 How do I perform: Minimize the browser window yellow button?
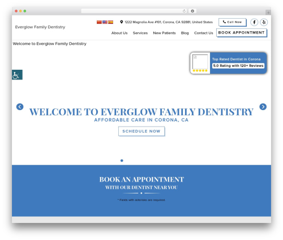[x=20, y=11]
